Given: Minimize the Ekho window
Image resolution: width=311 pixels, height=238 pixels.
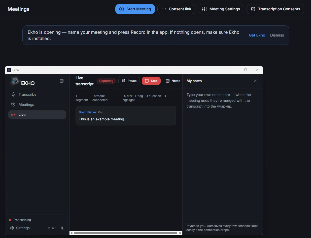Looking at the screenshot, I should tap(234, 70).
